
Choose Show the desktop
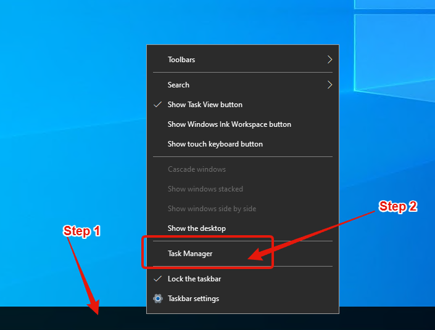[x=242, y=228]
